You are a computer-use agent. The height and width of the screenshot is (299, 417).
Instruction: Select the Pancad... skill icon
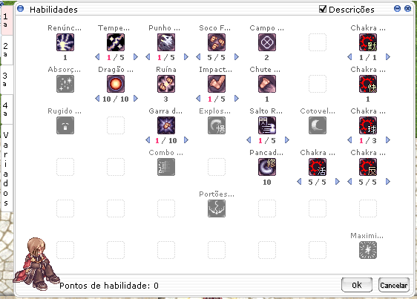[267, 167]
